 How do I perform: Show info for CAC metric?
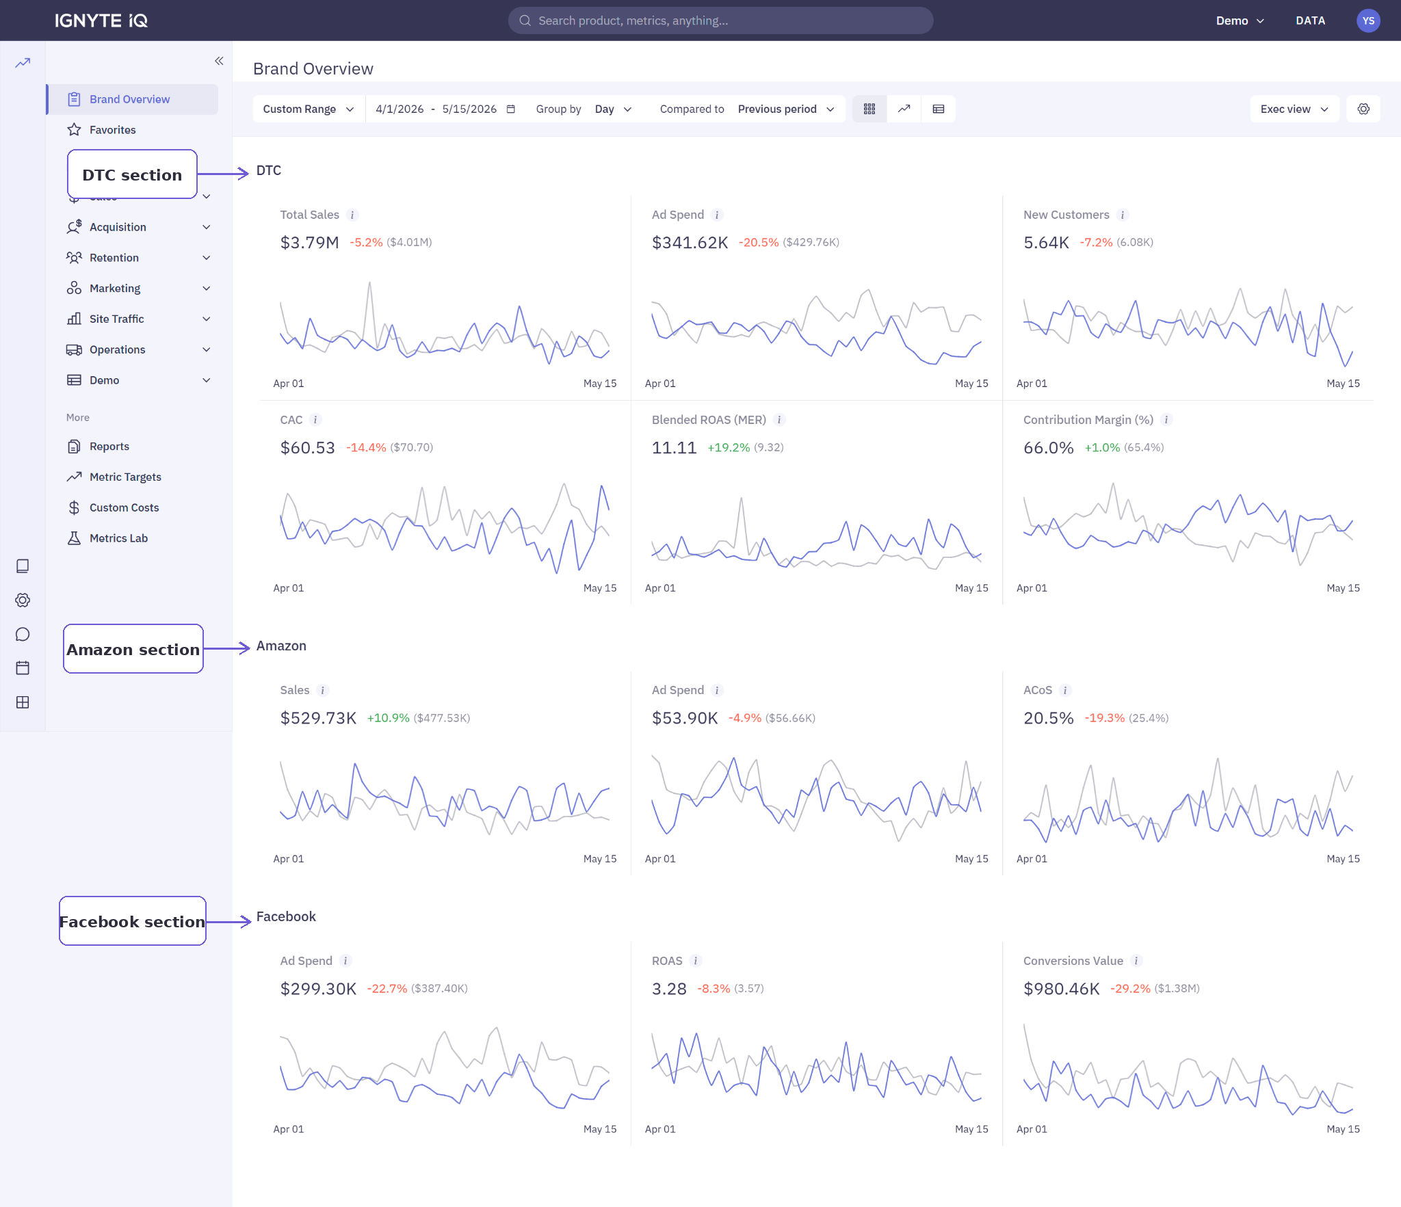[x=315, y=420]
